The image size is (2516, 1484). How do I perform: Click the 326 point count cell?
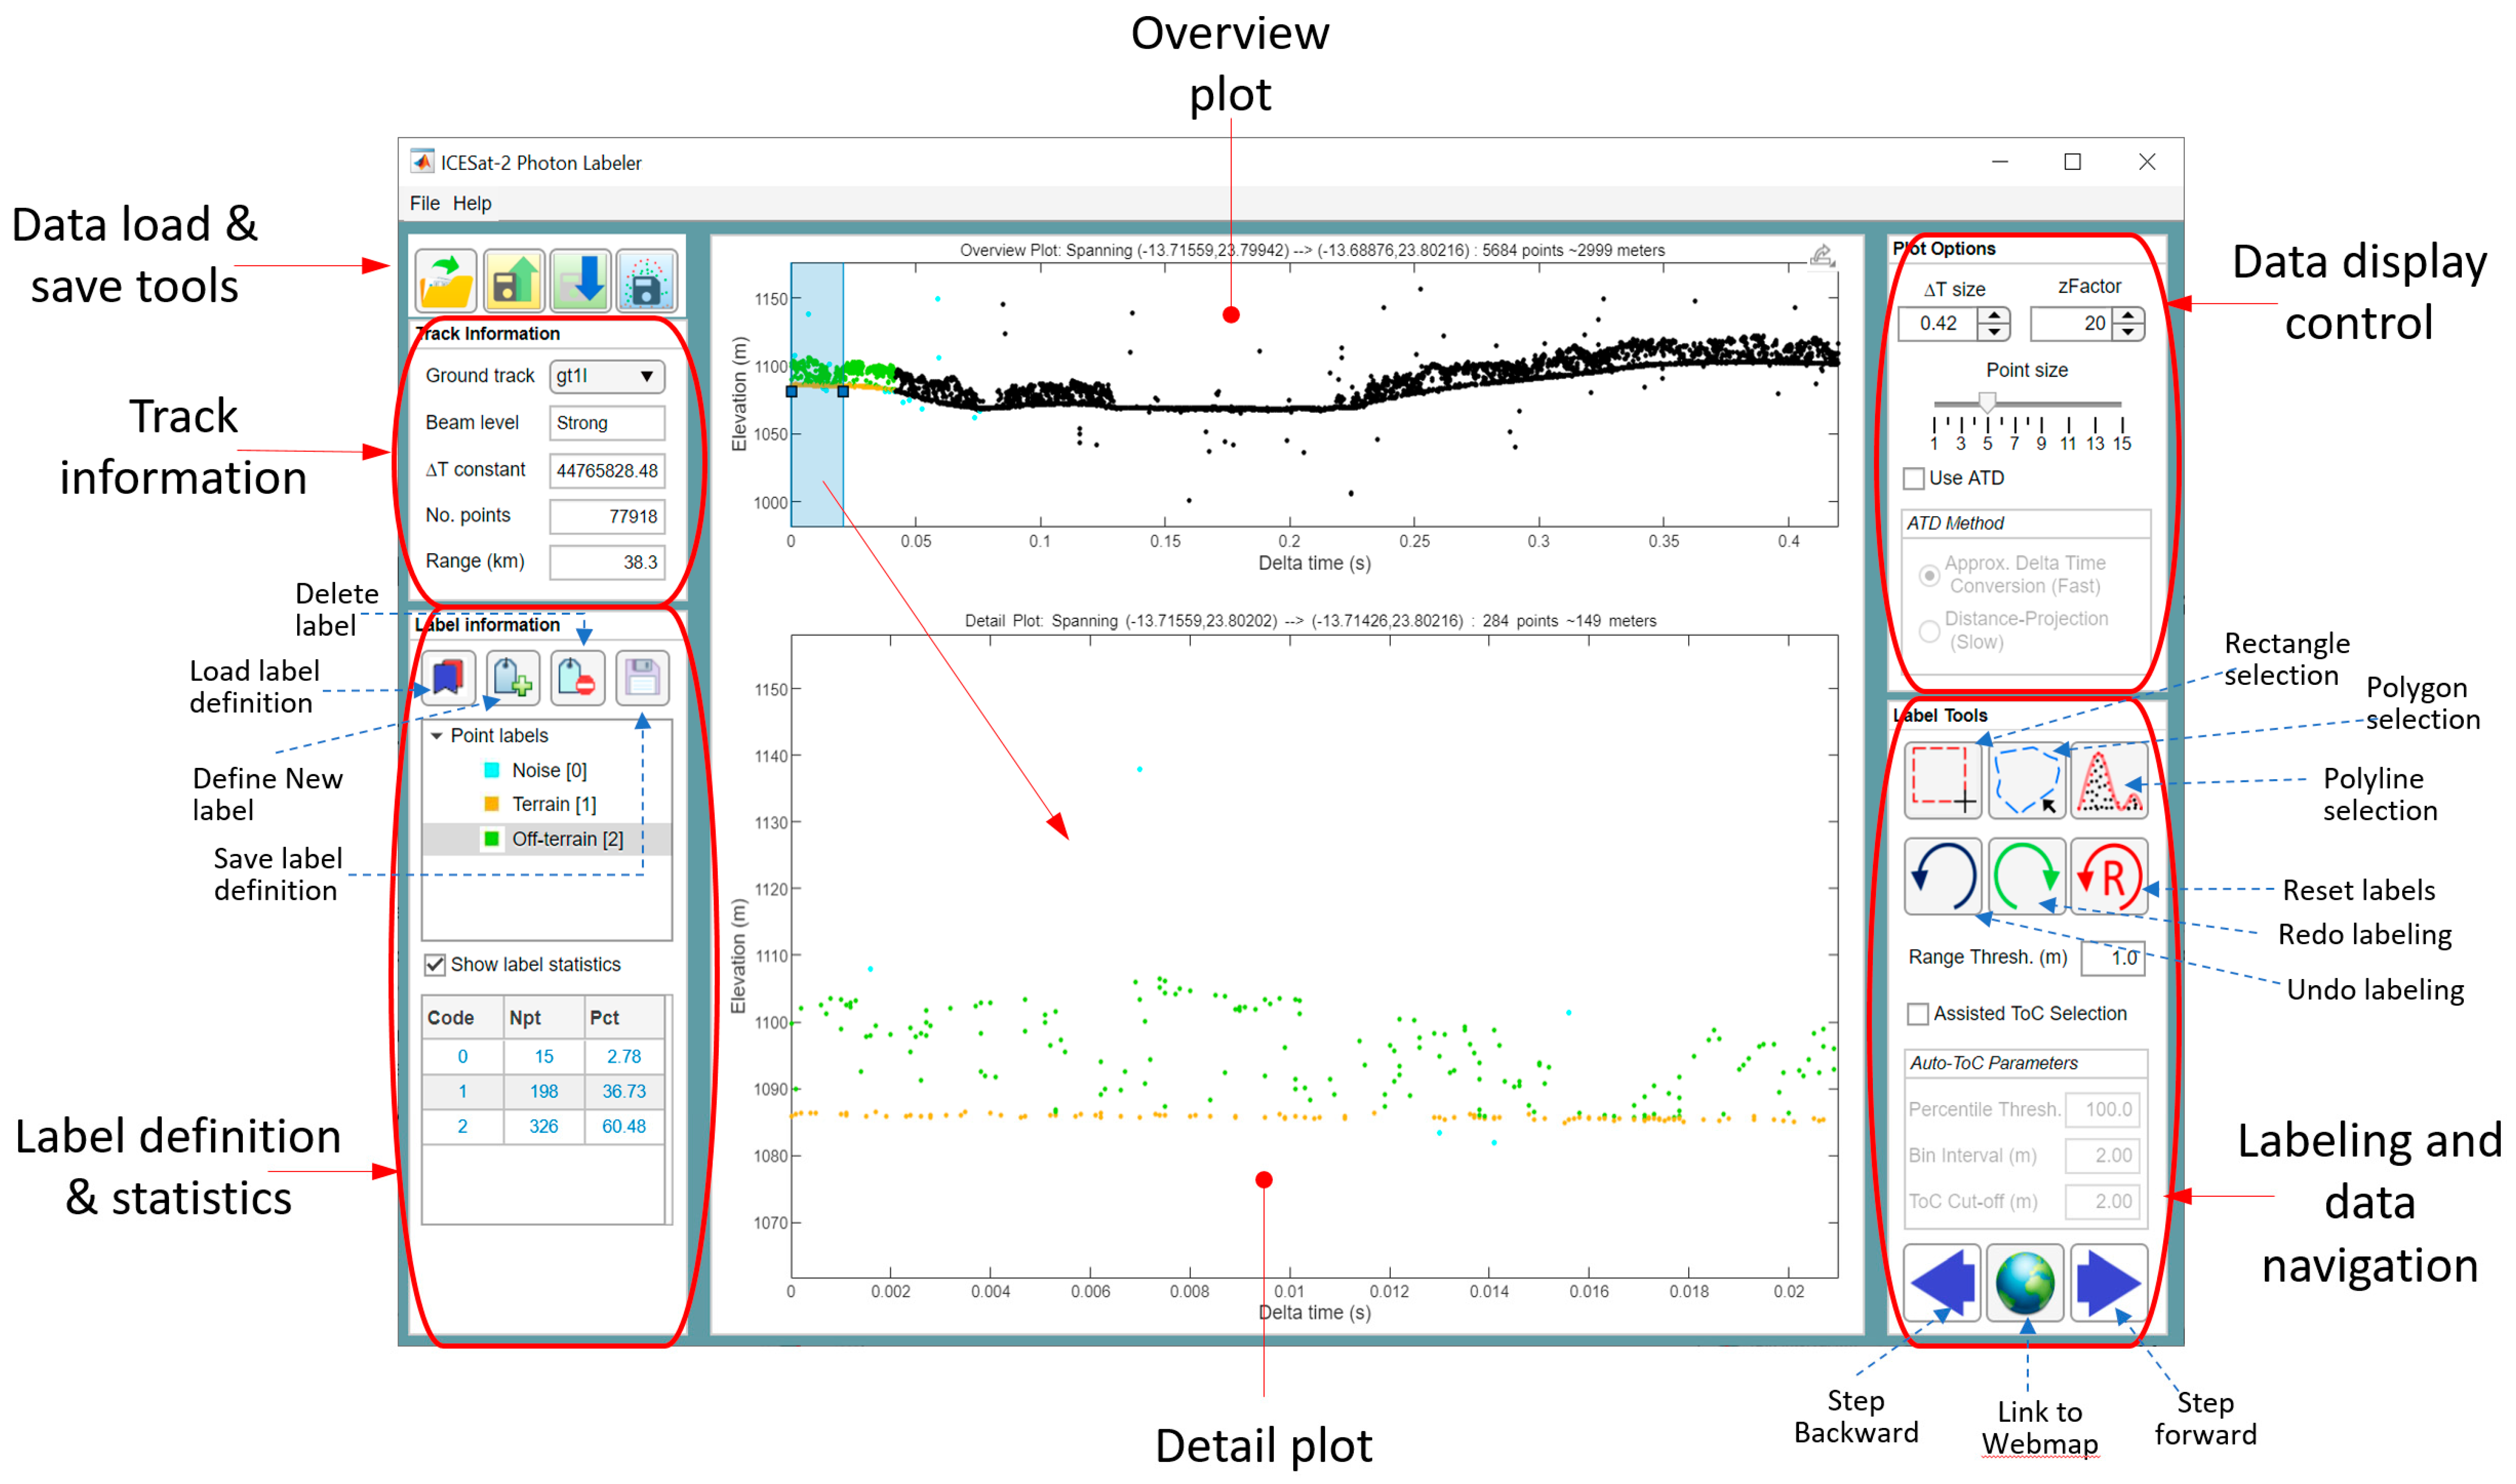click(543, 1127)
